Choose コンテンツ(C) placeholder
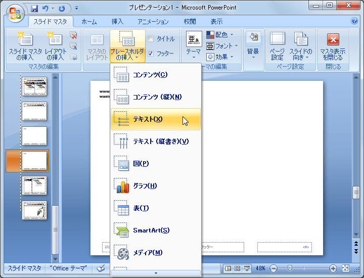364x278 pixels. (156, 75)
